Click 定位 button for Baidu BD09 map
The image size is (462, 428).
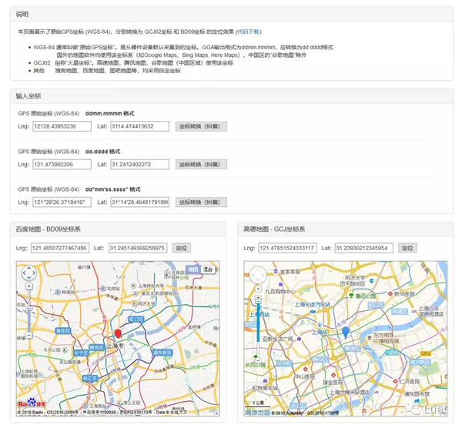click(x=181, y=248)
